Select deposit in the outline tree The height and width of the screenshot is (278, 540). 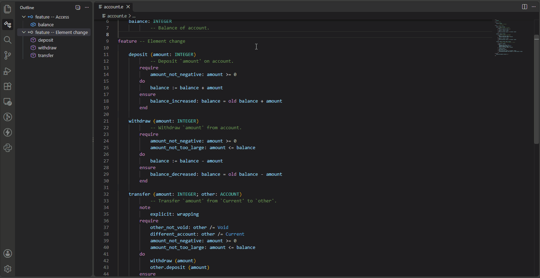coord(45,40)
